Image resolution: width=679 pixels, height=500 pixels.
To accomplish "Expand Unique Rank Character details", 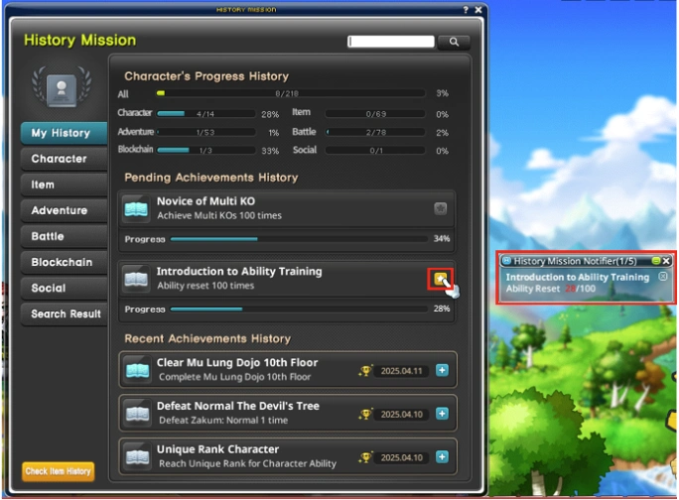I will coord(442,457).
